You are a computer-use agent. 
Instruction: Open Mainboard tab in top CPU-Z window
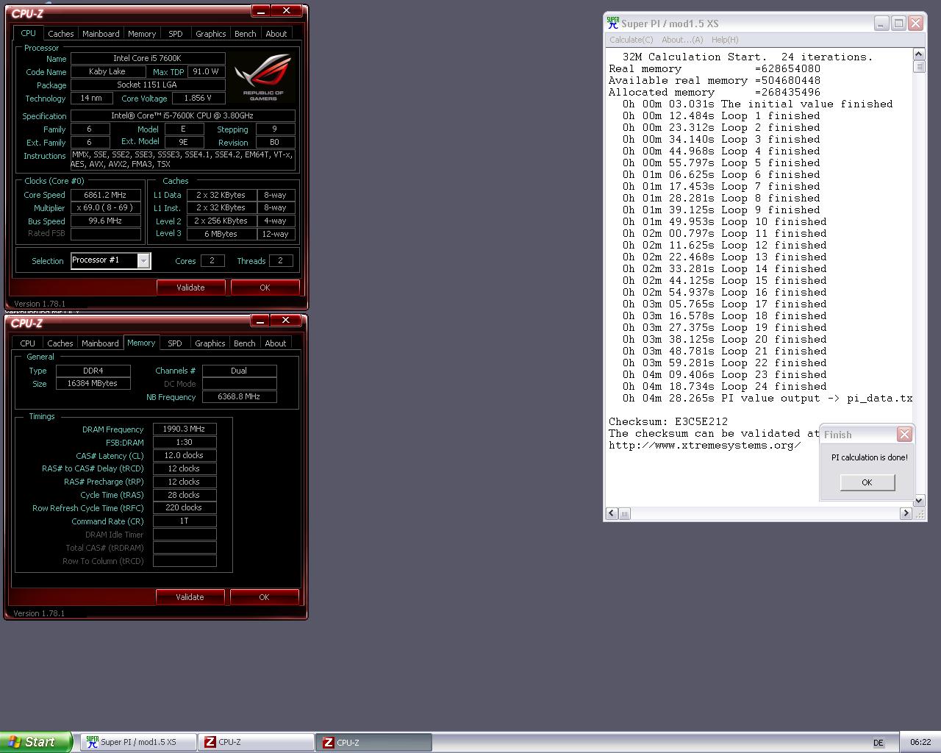coord(101,34)
